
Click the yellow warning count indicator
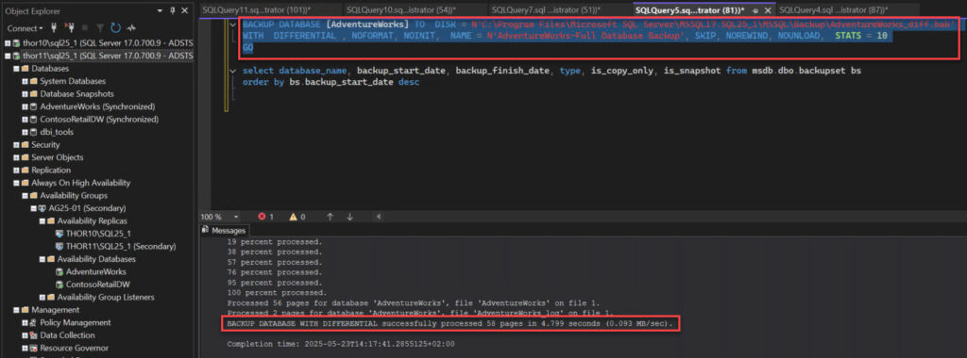pyautogui.click(x=297, y=217)
